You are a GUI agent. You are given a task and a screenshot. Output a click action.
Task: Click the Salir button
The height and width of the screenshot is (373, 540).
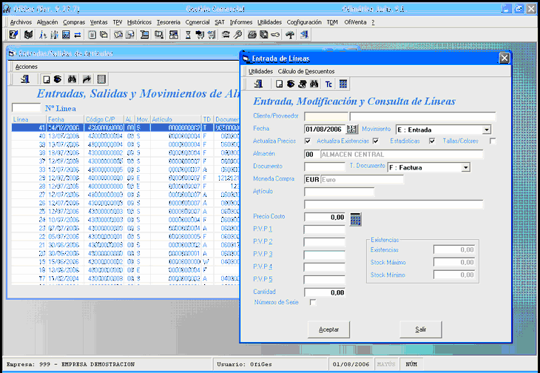click(420, 329)
